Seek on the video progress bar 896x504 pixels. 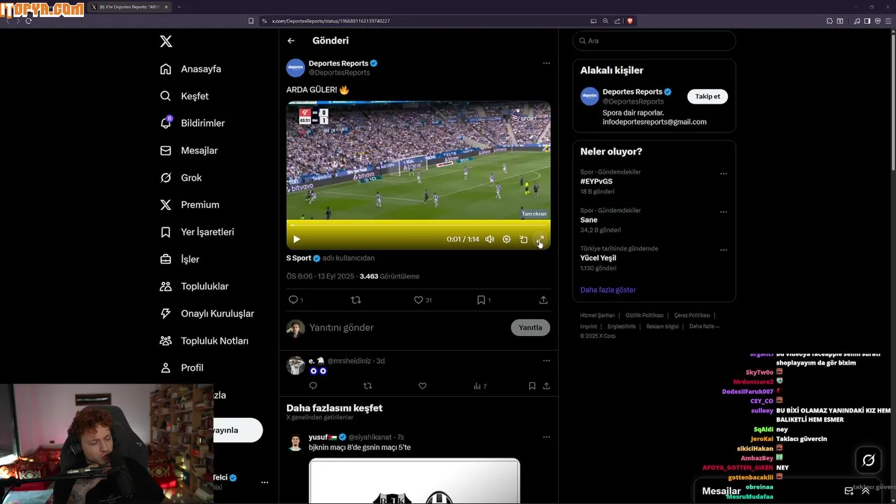419,225
